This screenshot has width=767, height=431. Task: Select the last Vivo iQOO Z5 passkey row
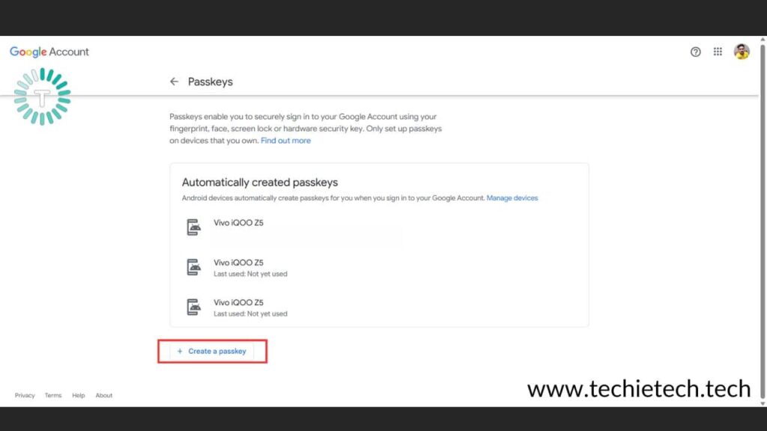pos(238,308)
